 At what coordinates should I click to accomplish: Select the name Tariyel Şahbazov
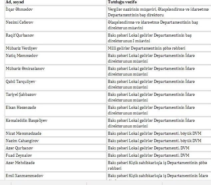(x=21, y=94)
